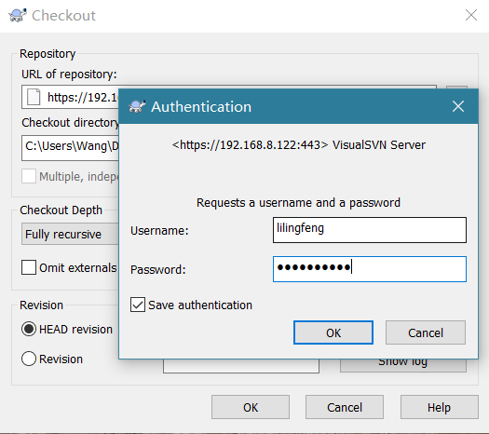Open the Fully recursive checkout depth dropdown
489x434 pixels.
coord(70,234)
